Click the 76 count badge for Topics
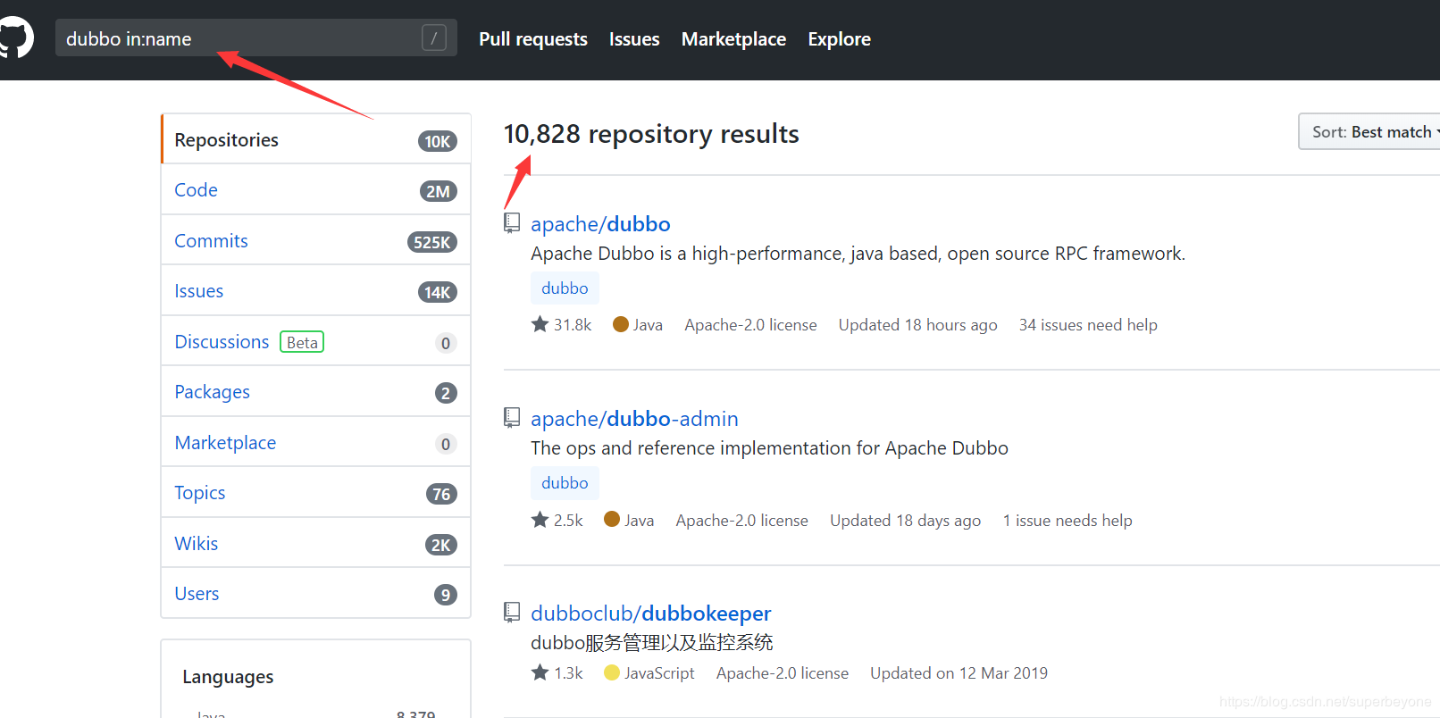 (441, 494)
